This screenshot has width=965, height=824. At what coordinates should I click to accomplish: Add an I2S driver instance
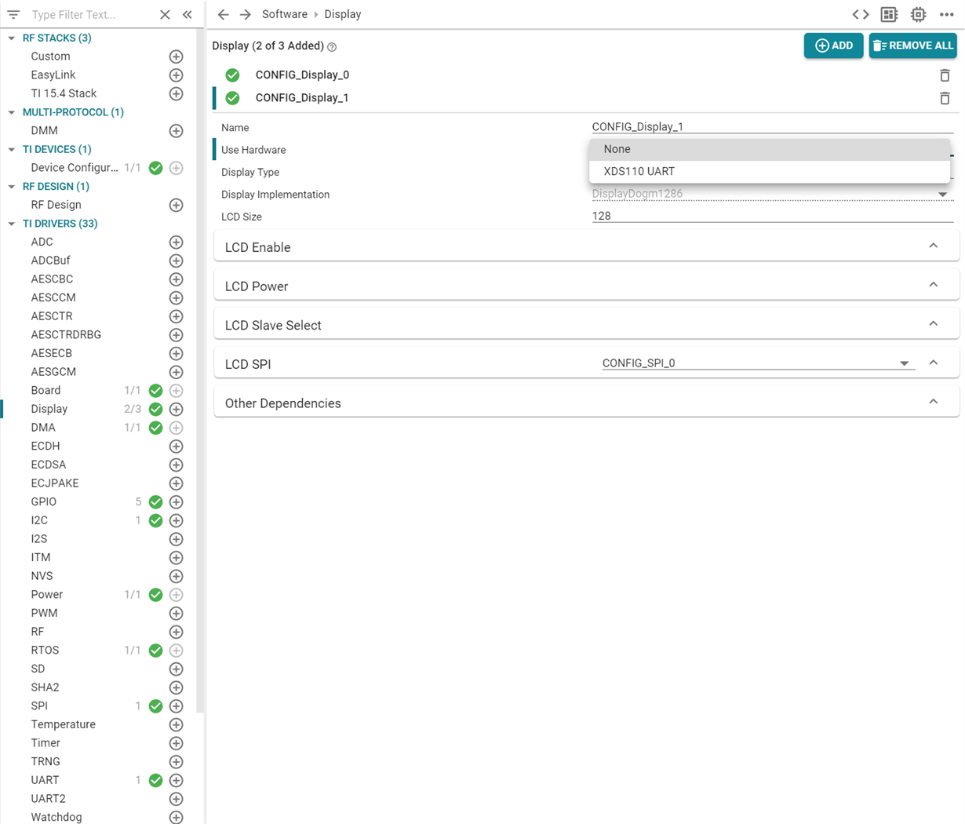point(176,539)
